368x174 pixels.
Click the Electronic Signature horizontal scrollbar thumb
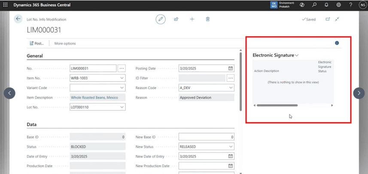(x=277, y=105)
